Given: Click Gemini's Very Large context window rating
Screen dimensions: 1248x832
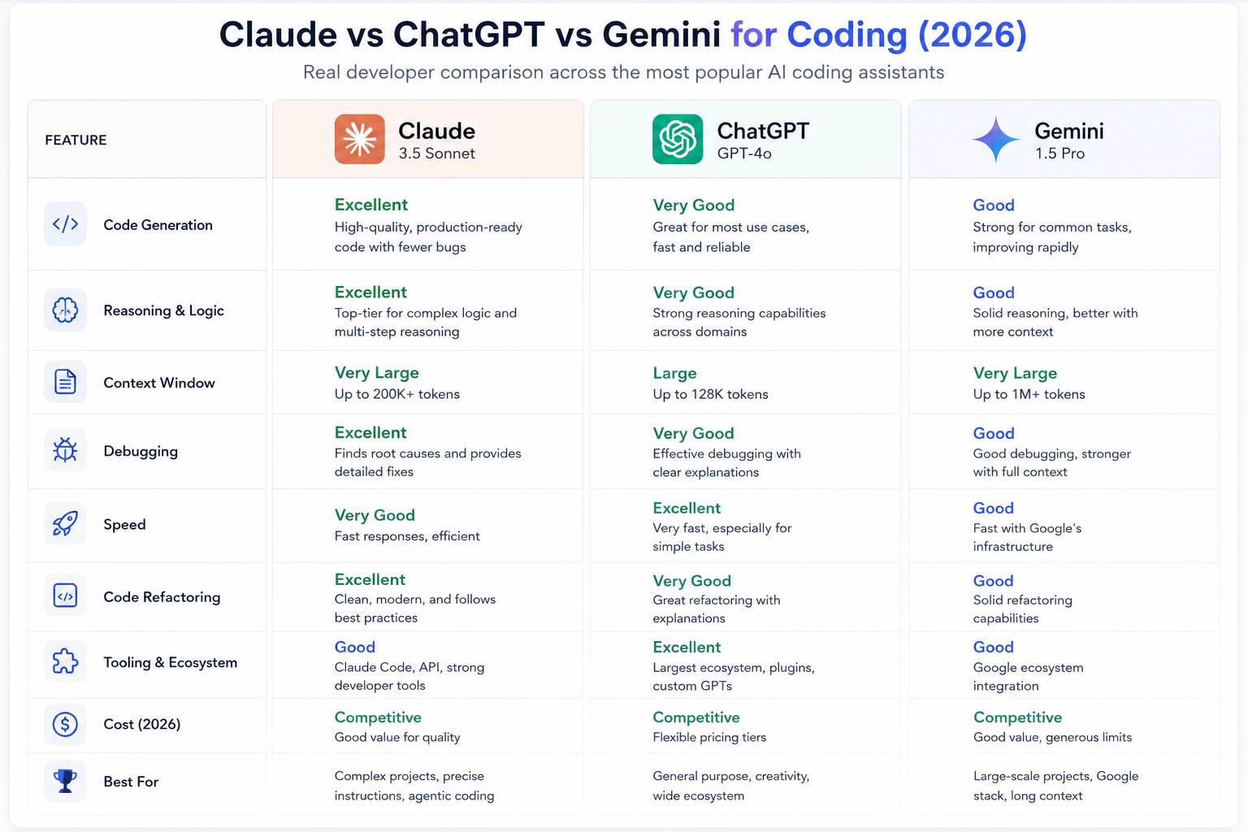Looking at the screenshot, I should click(1015, 373).
